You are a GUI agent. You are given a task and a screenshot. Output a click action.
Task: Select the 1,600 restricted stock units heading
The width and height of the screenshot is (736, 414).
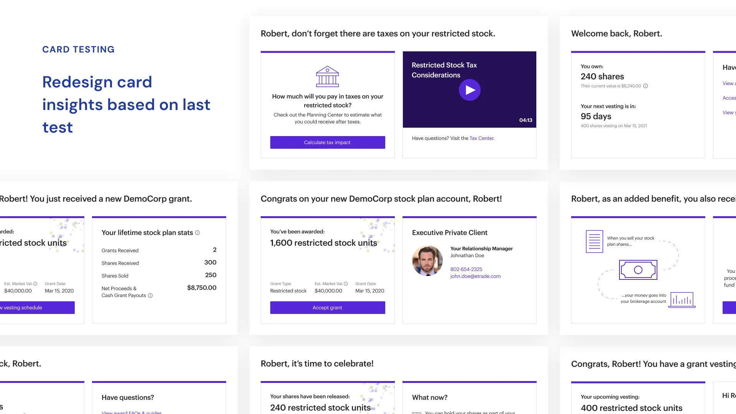pos(324,243)
